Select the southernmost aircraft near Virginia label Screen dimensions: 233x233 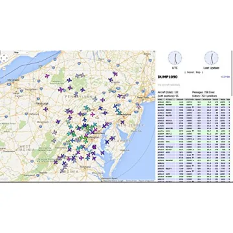click(x=63, y=170)
